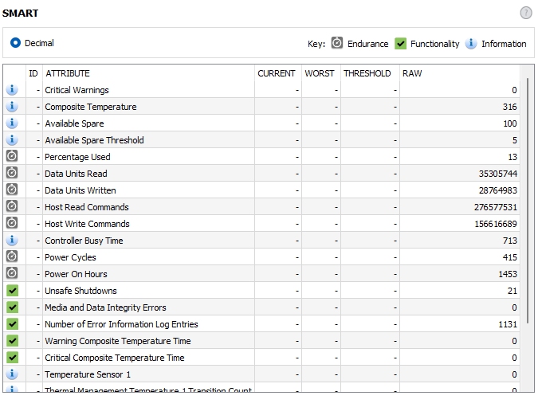This screenshot has width=542, height=419.
Task: Click raw value 156616689
Action: click(496, 224)
